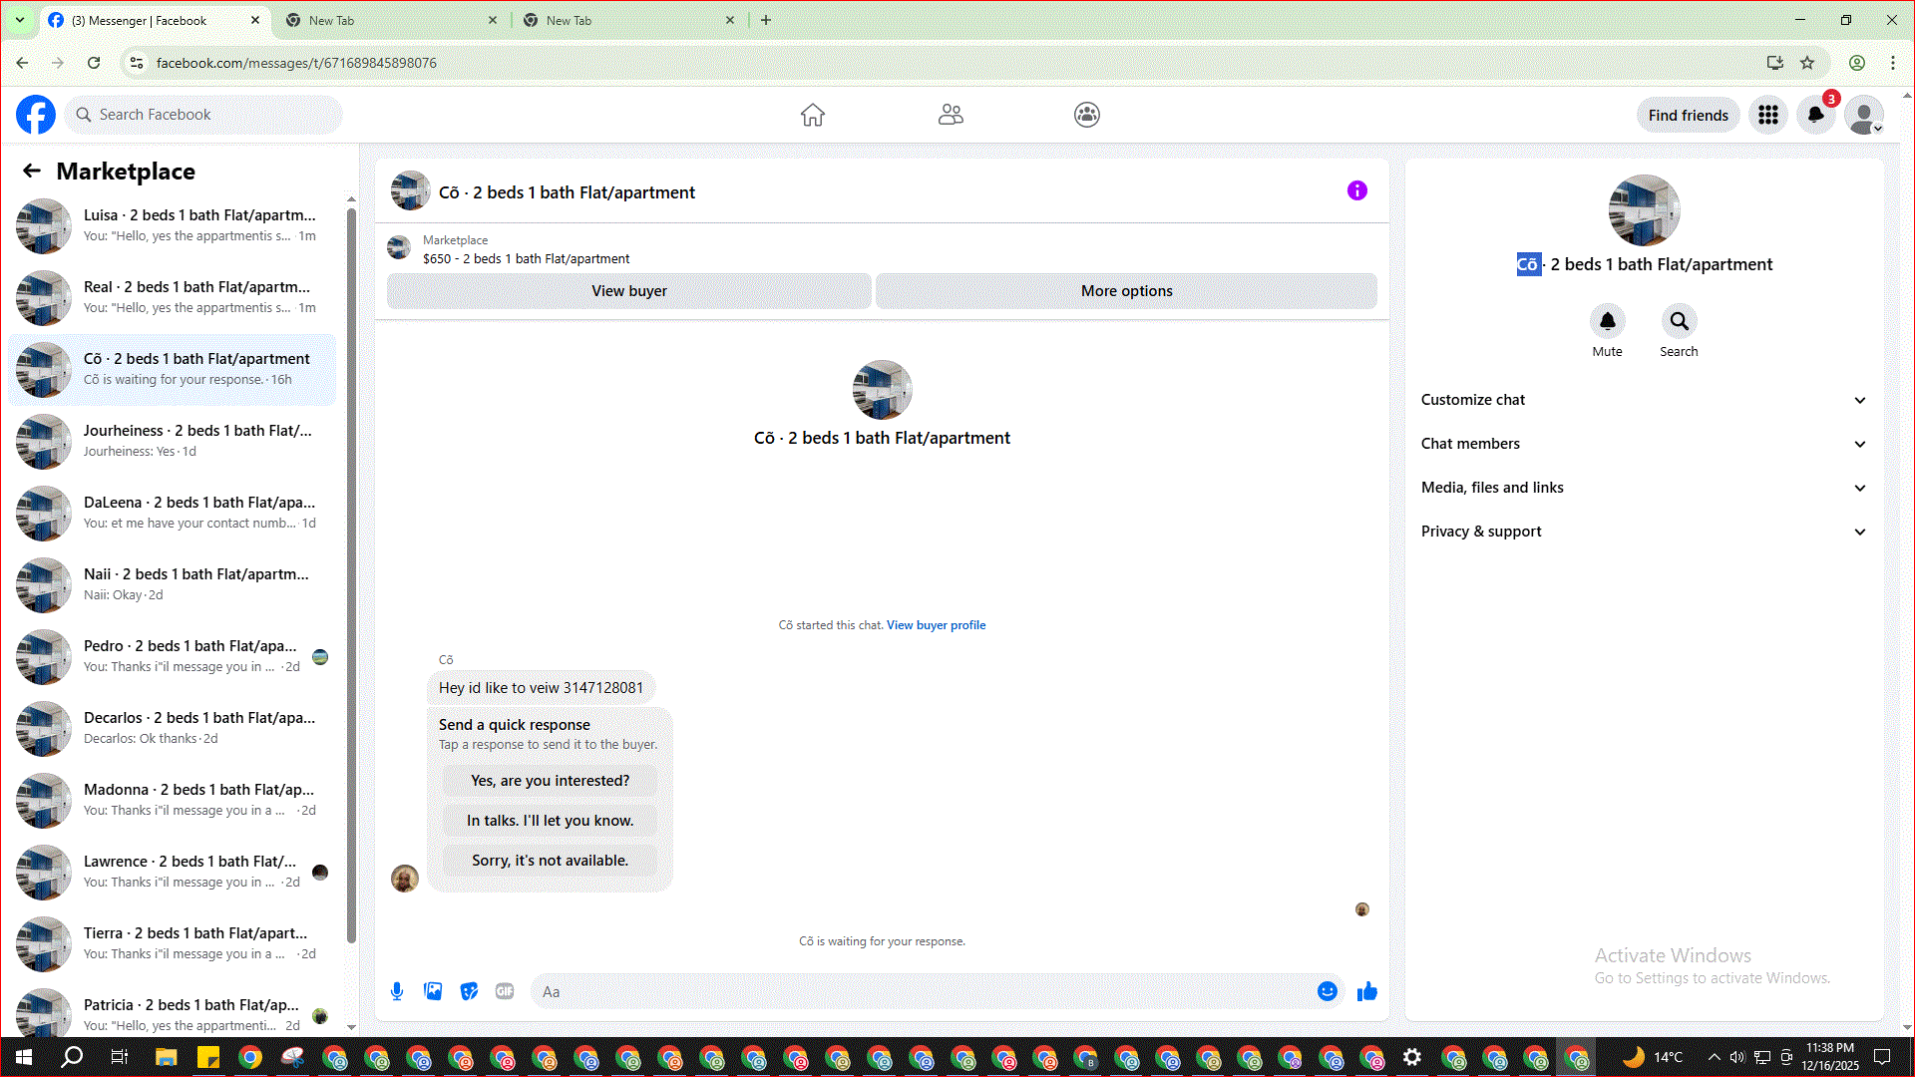Open Jourheiness conversation in list

point(173,442)
